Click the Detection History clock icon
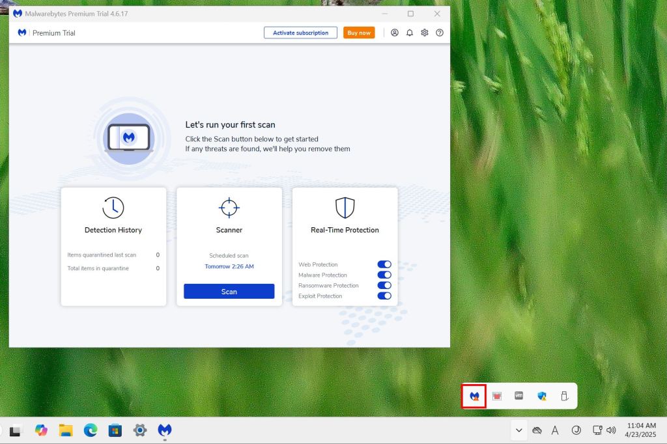Image resolution: width=667 pixels, height=444 pixels. (x=113, y=208)
